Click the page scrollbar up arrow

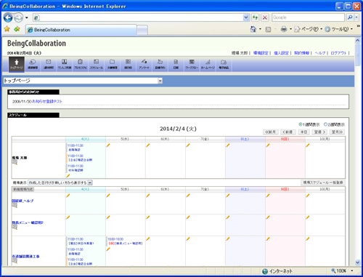tap(358, 40)
